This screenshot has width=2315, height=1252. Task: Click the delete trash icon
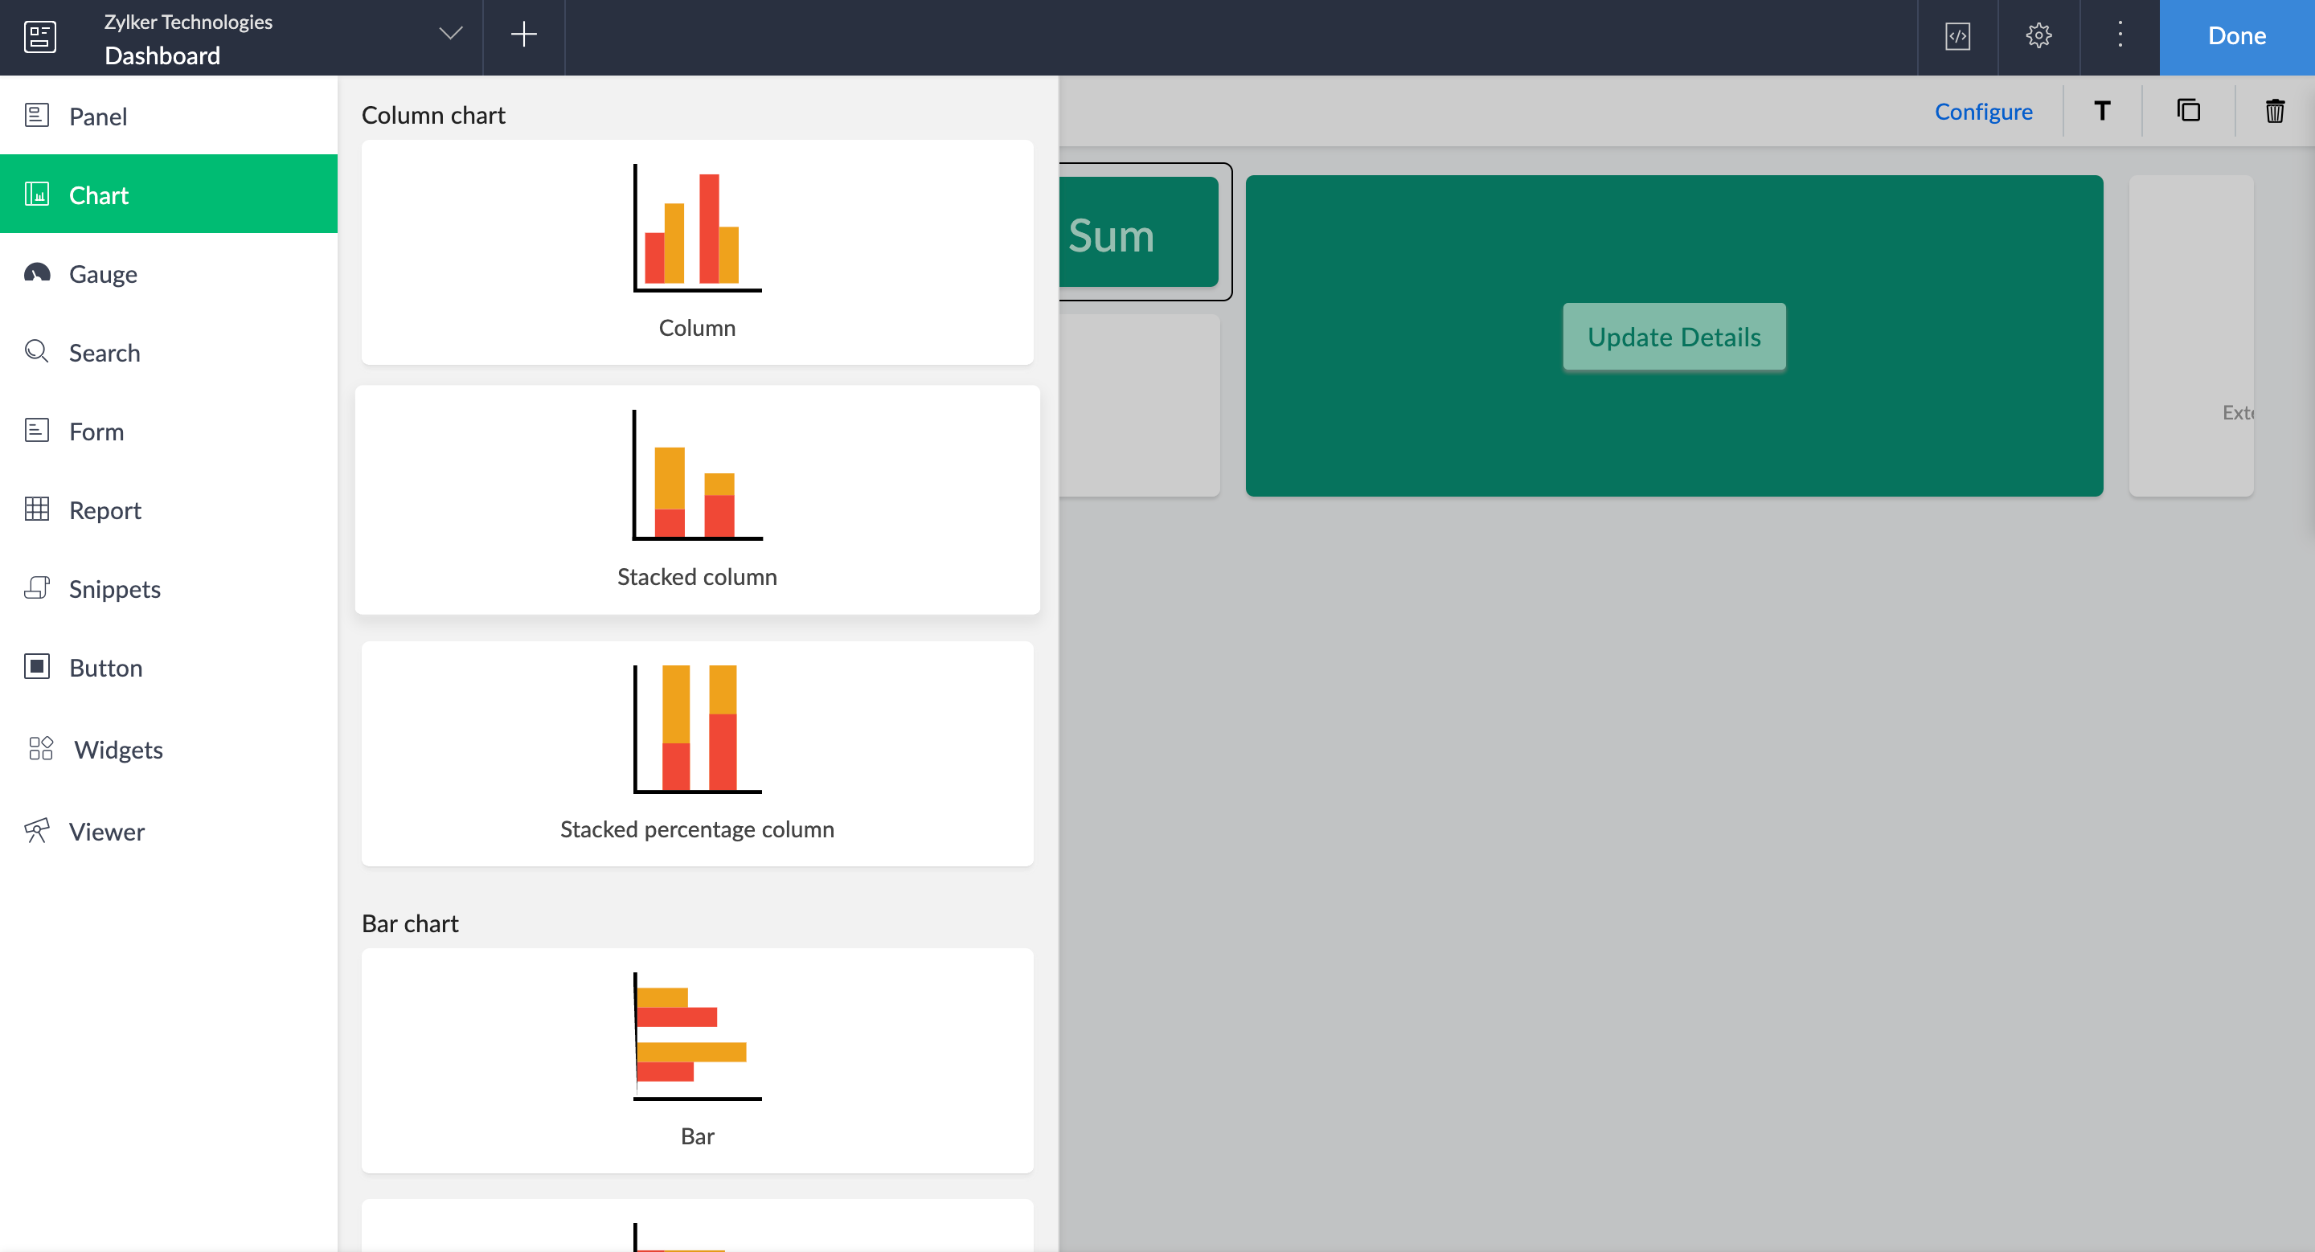click(2274, 112)
